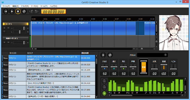Toggle the main loop playback button
Viewport: 190px width, 100px height.
click(24, 11)
